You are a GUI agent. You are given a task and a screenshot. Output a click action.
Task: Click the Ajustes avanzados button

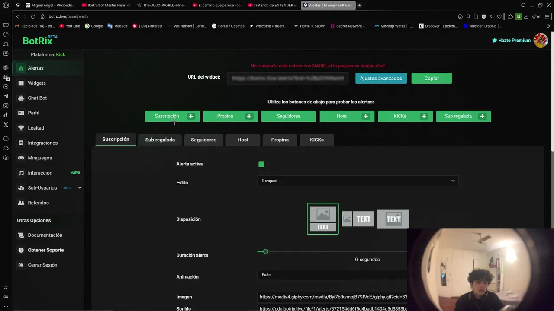[x=381, y=78]
